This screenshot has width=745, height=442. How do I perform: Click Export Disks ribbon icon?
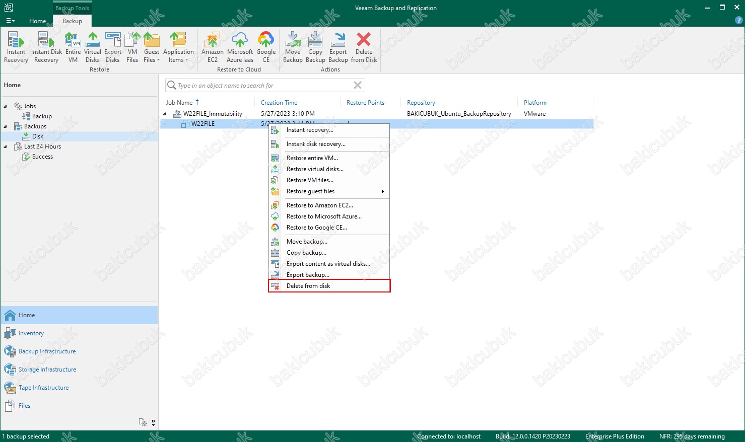[113, 47]
